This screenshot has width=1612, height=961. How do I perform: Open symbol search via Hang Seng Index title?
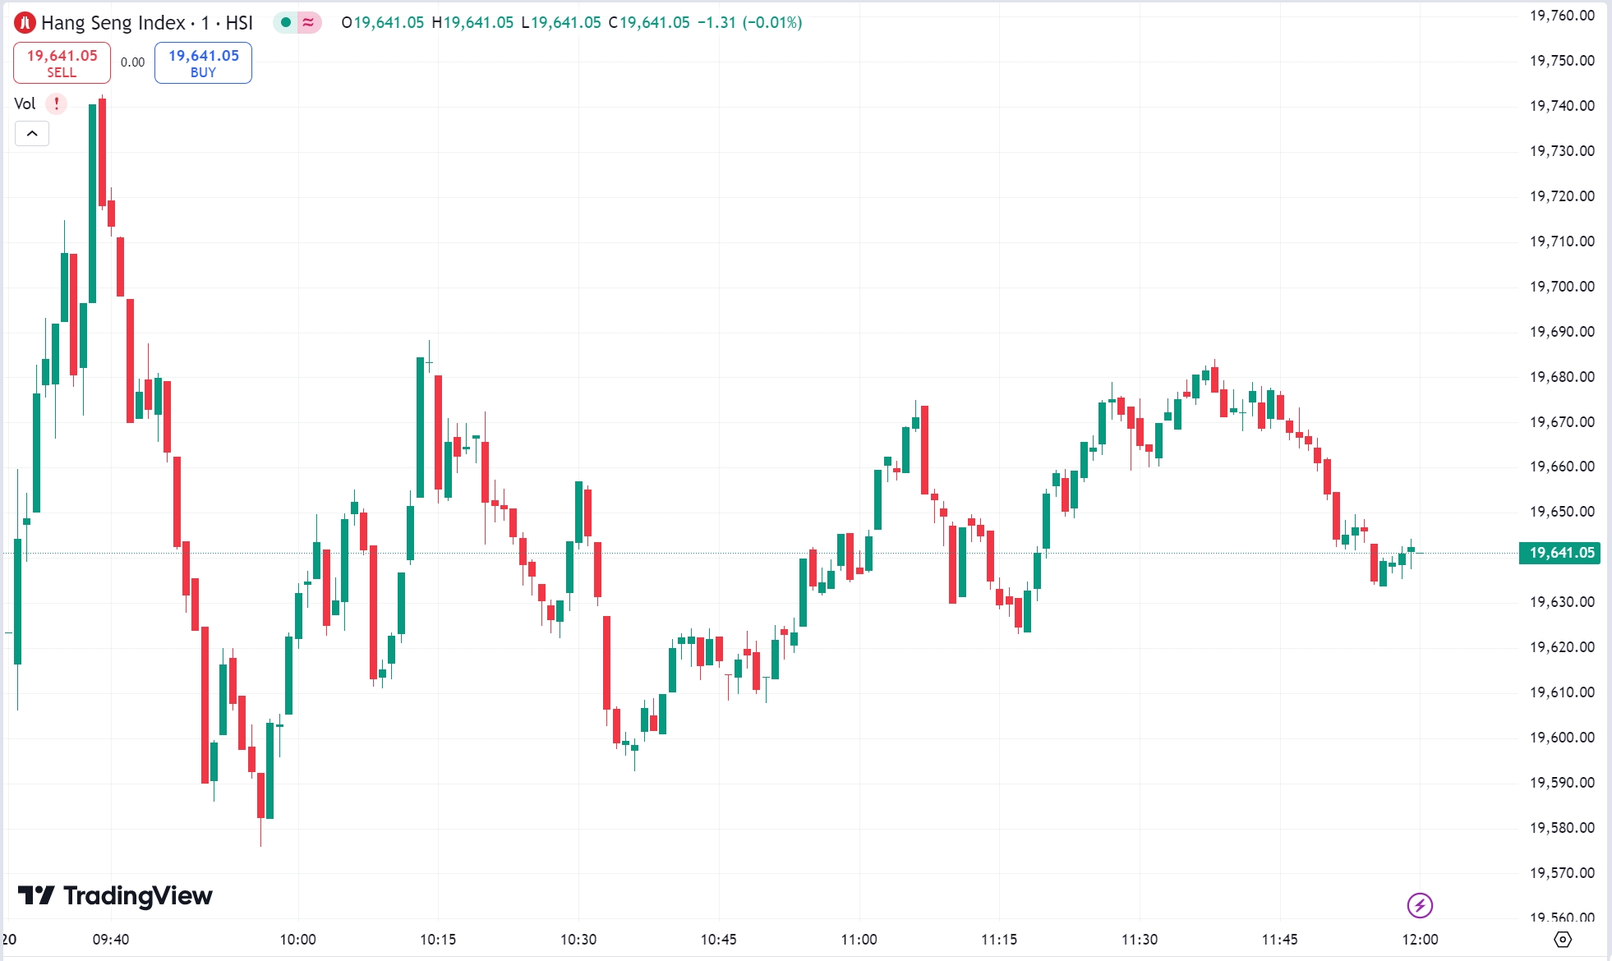coord(113,23)
